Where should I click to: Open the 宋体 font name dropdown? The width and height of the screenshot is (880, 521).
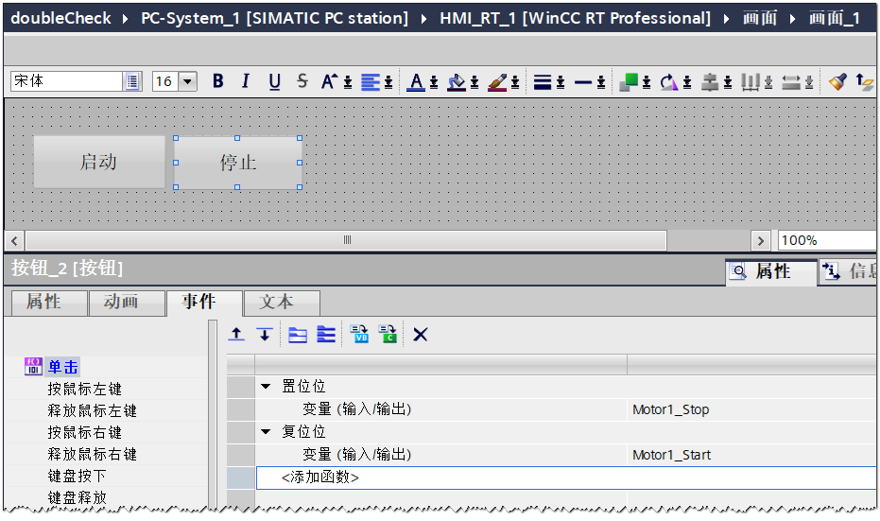pyautogui.click(x=132, y=82)
